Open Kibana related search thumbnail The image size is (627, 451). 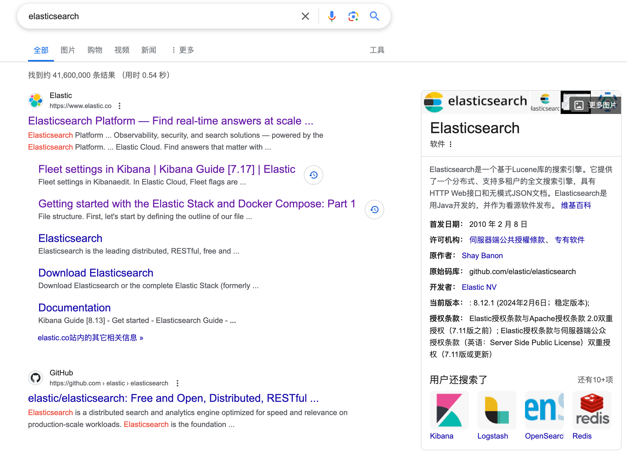(449, 410)
